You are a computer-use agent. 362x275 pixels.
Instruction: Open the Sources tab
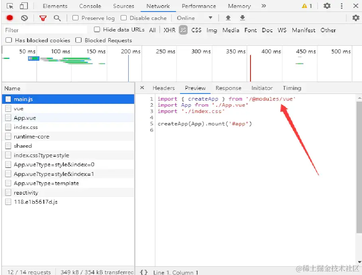(123, 6)
